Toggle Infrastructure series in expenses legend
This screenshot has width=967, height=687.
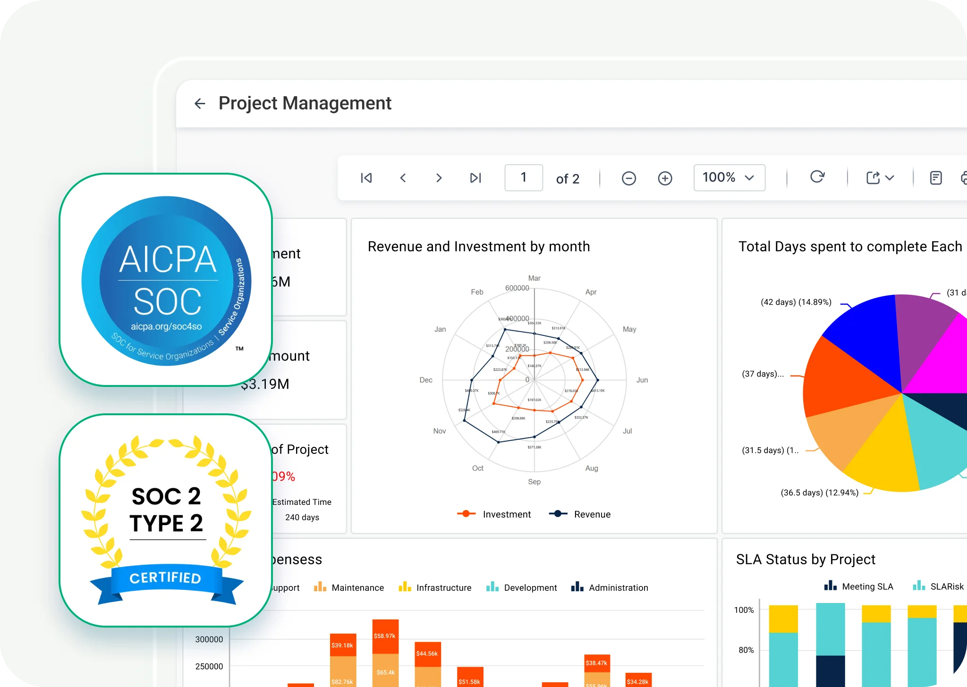point(435,587)
